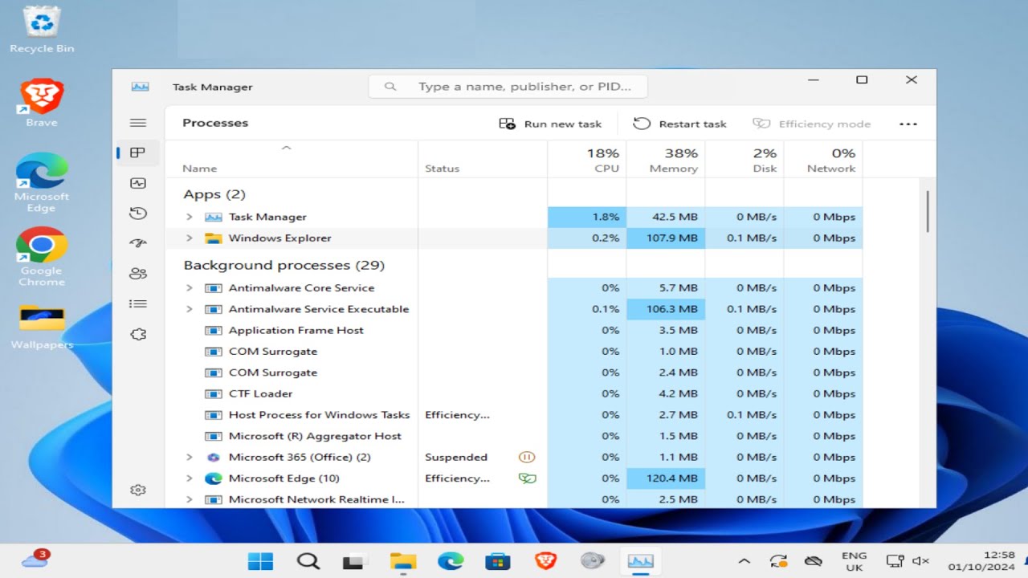Click the process list vertical scrollbar

928,212
